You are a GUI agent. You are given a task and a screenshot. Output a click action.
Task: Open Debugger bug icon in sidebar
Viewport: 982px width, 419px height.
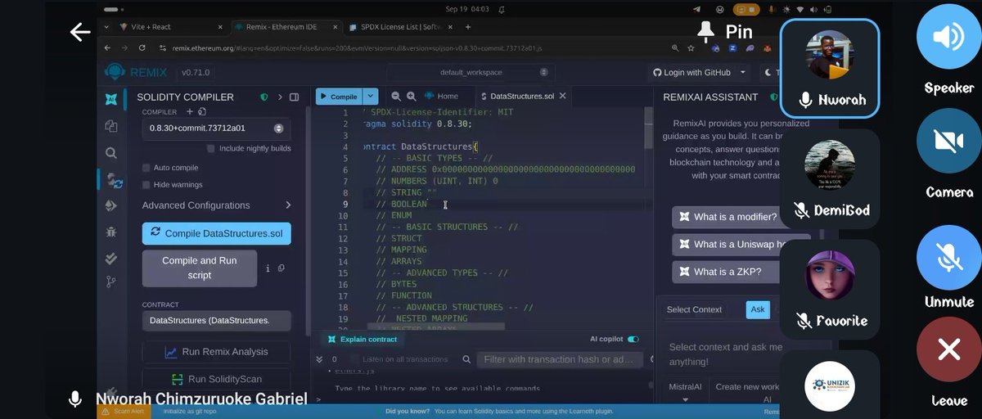click(111, 232)
